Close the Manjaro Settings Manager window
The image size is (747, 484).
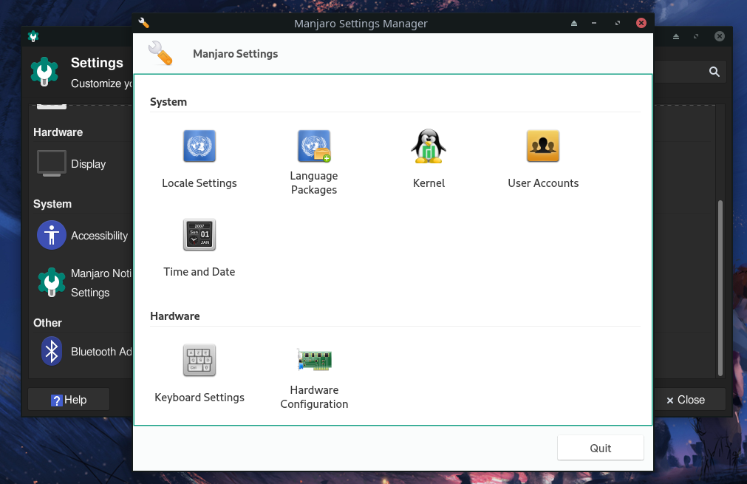pyautogui.click(x=641, y=23)
